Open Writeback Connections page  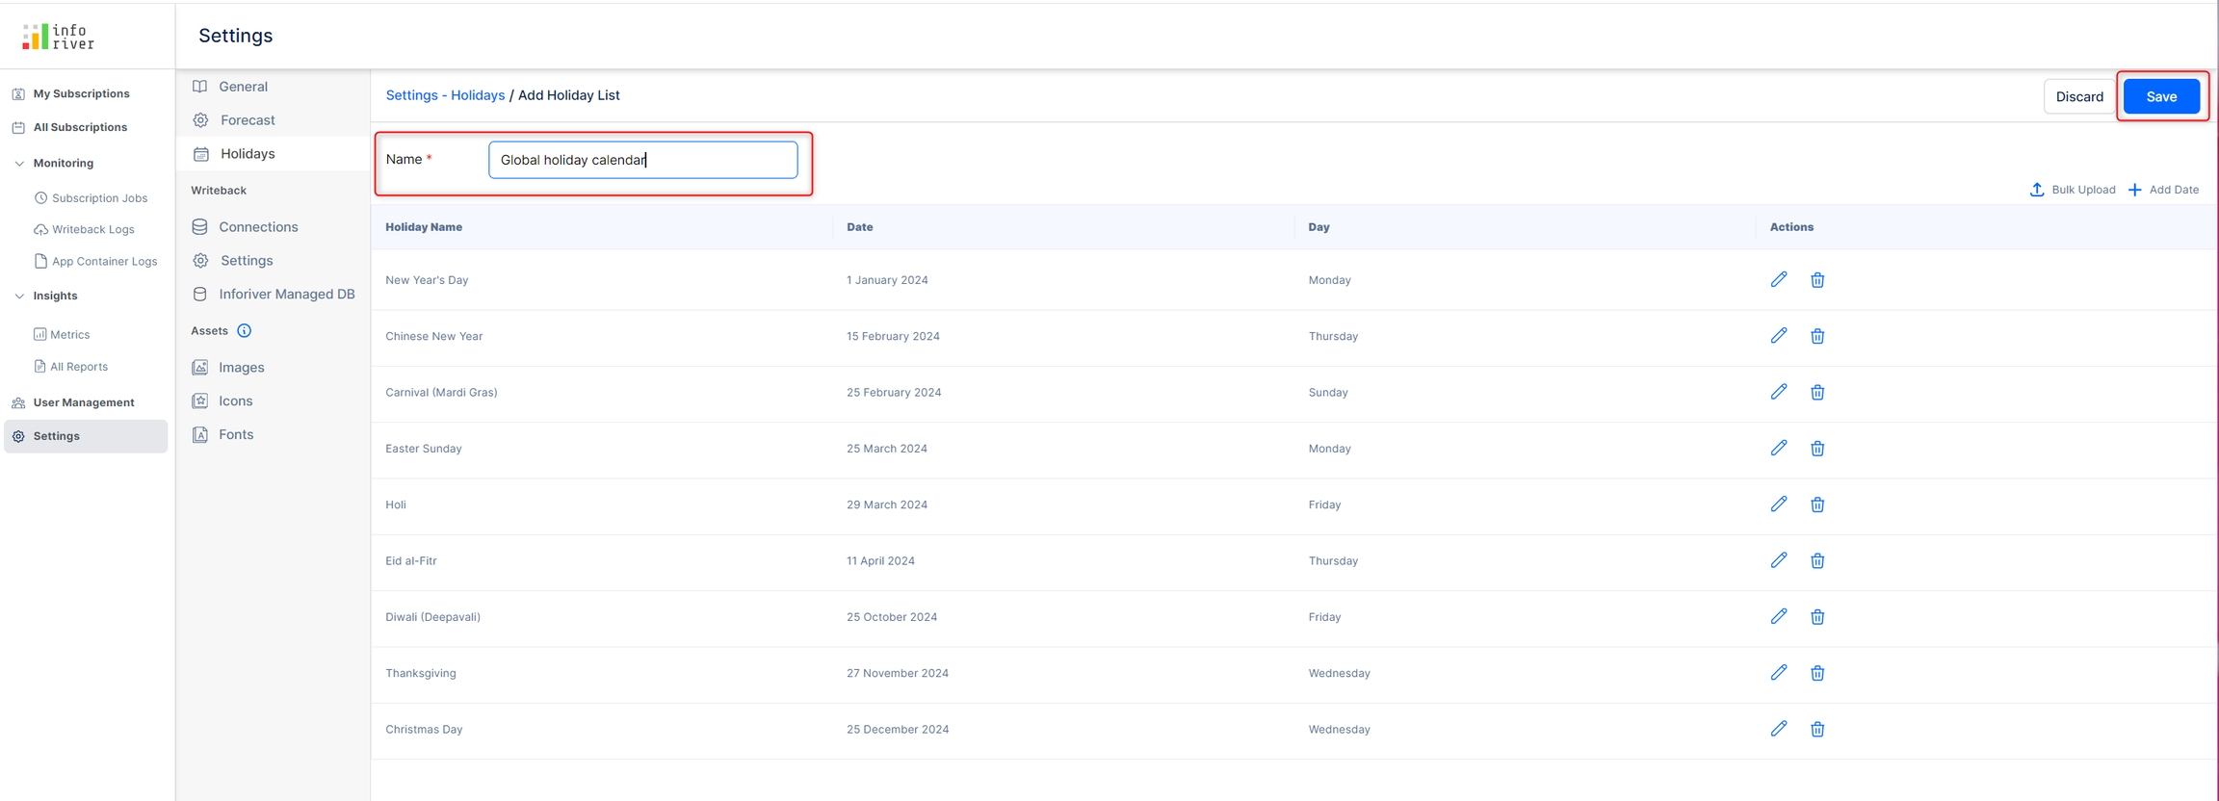click(257, 227)
